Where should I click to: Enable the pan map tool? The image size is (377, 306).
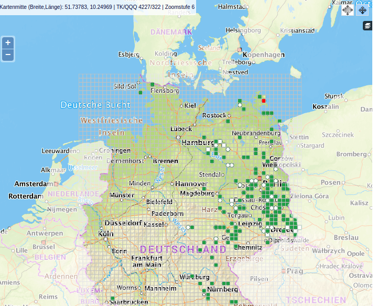coord(362,10)
